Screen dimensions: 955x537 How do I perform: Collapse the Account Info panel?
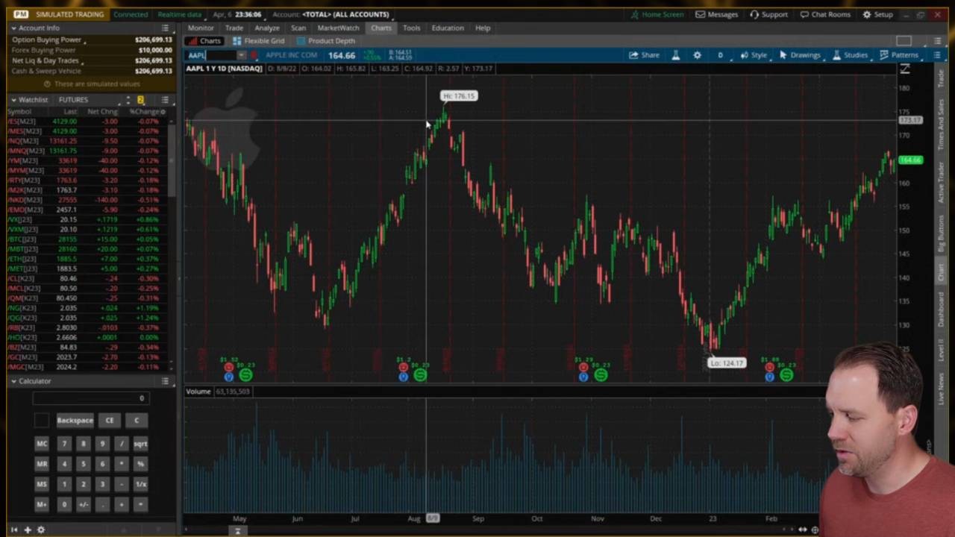(x=13, y=28)
